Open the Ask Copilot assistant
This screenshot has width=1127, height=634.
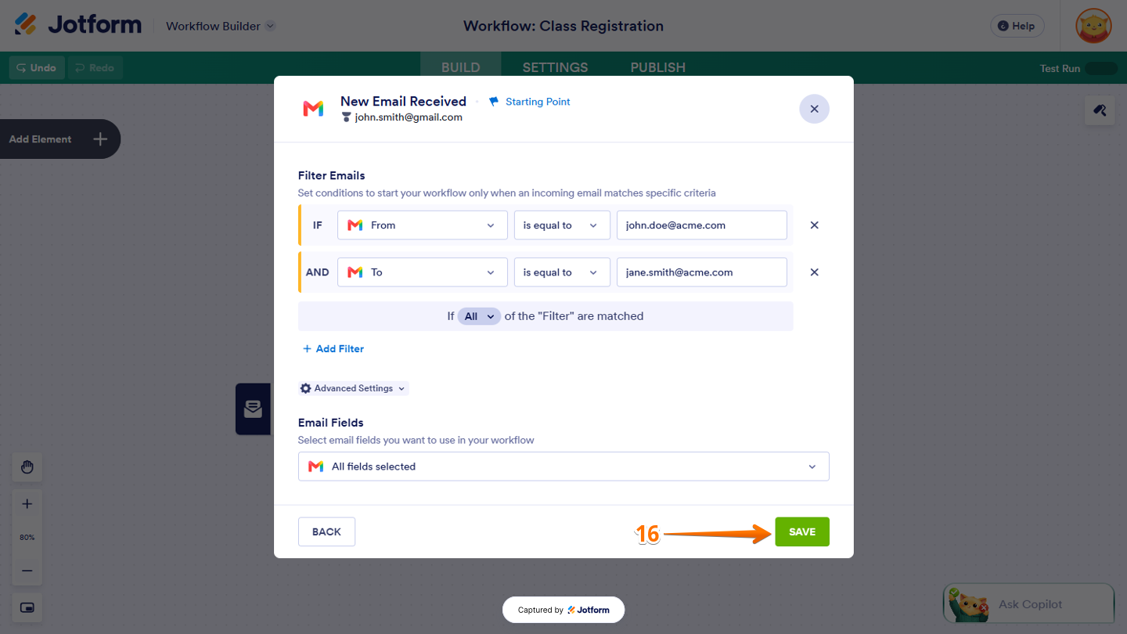[1028, 603]
